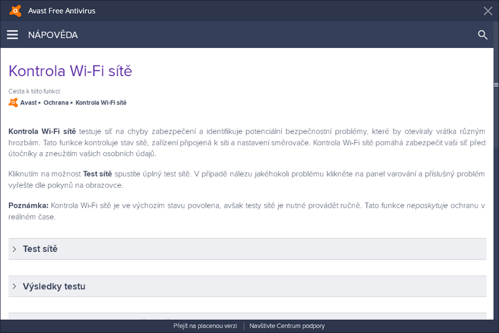Expand the Výsledky testu section

tap(247, 286)
